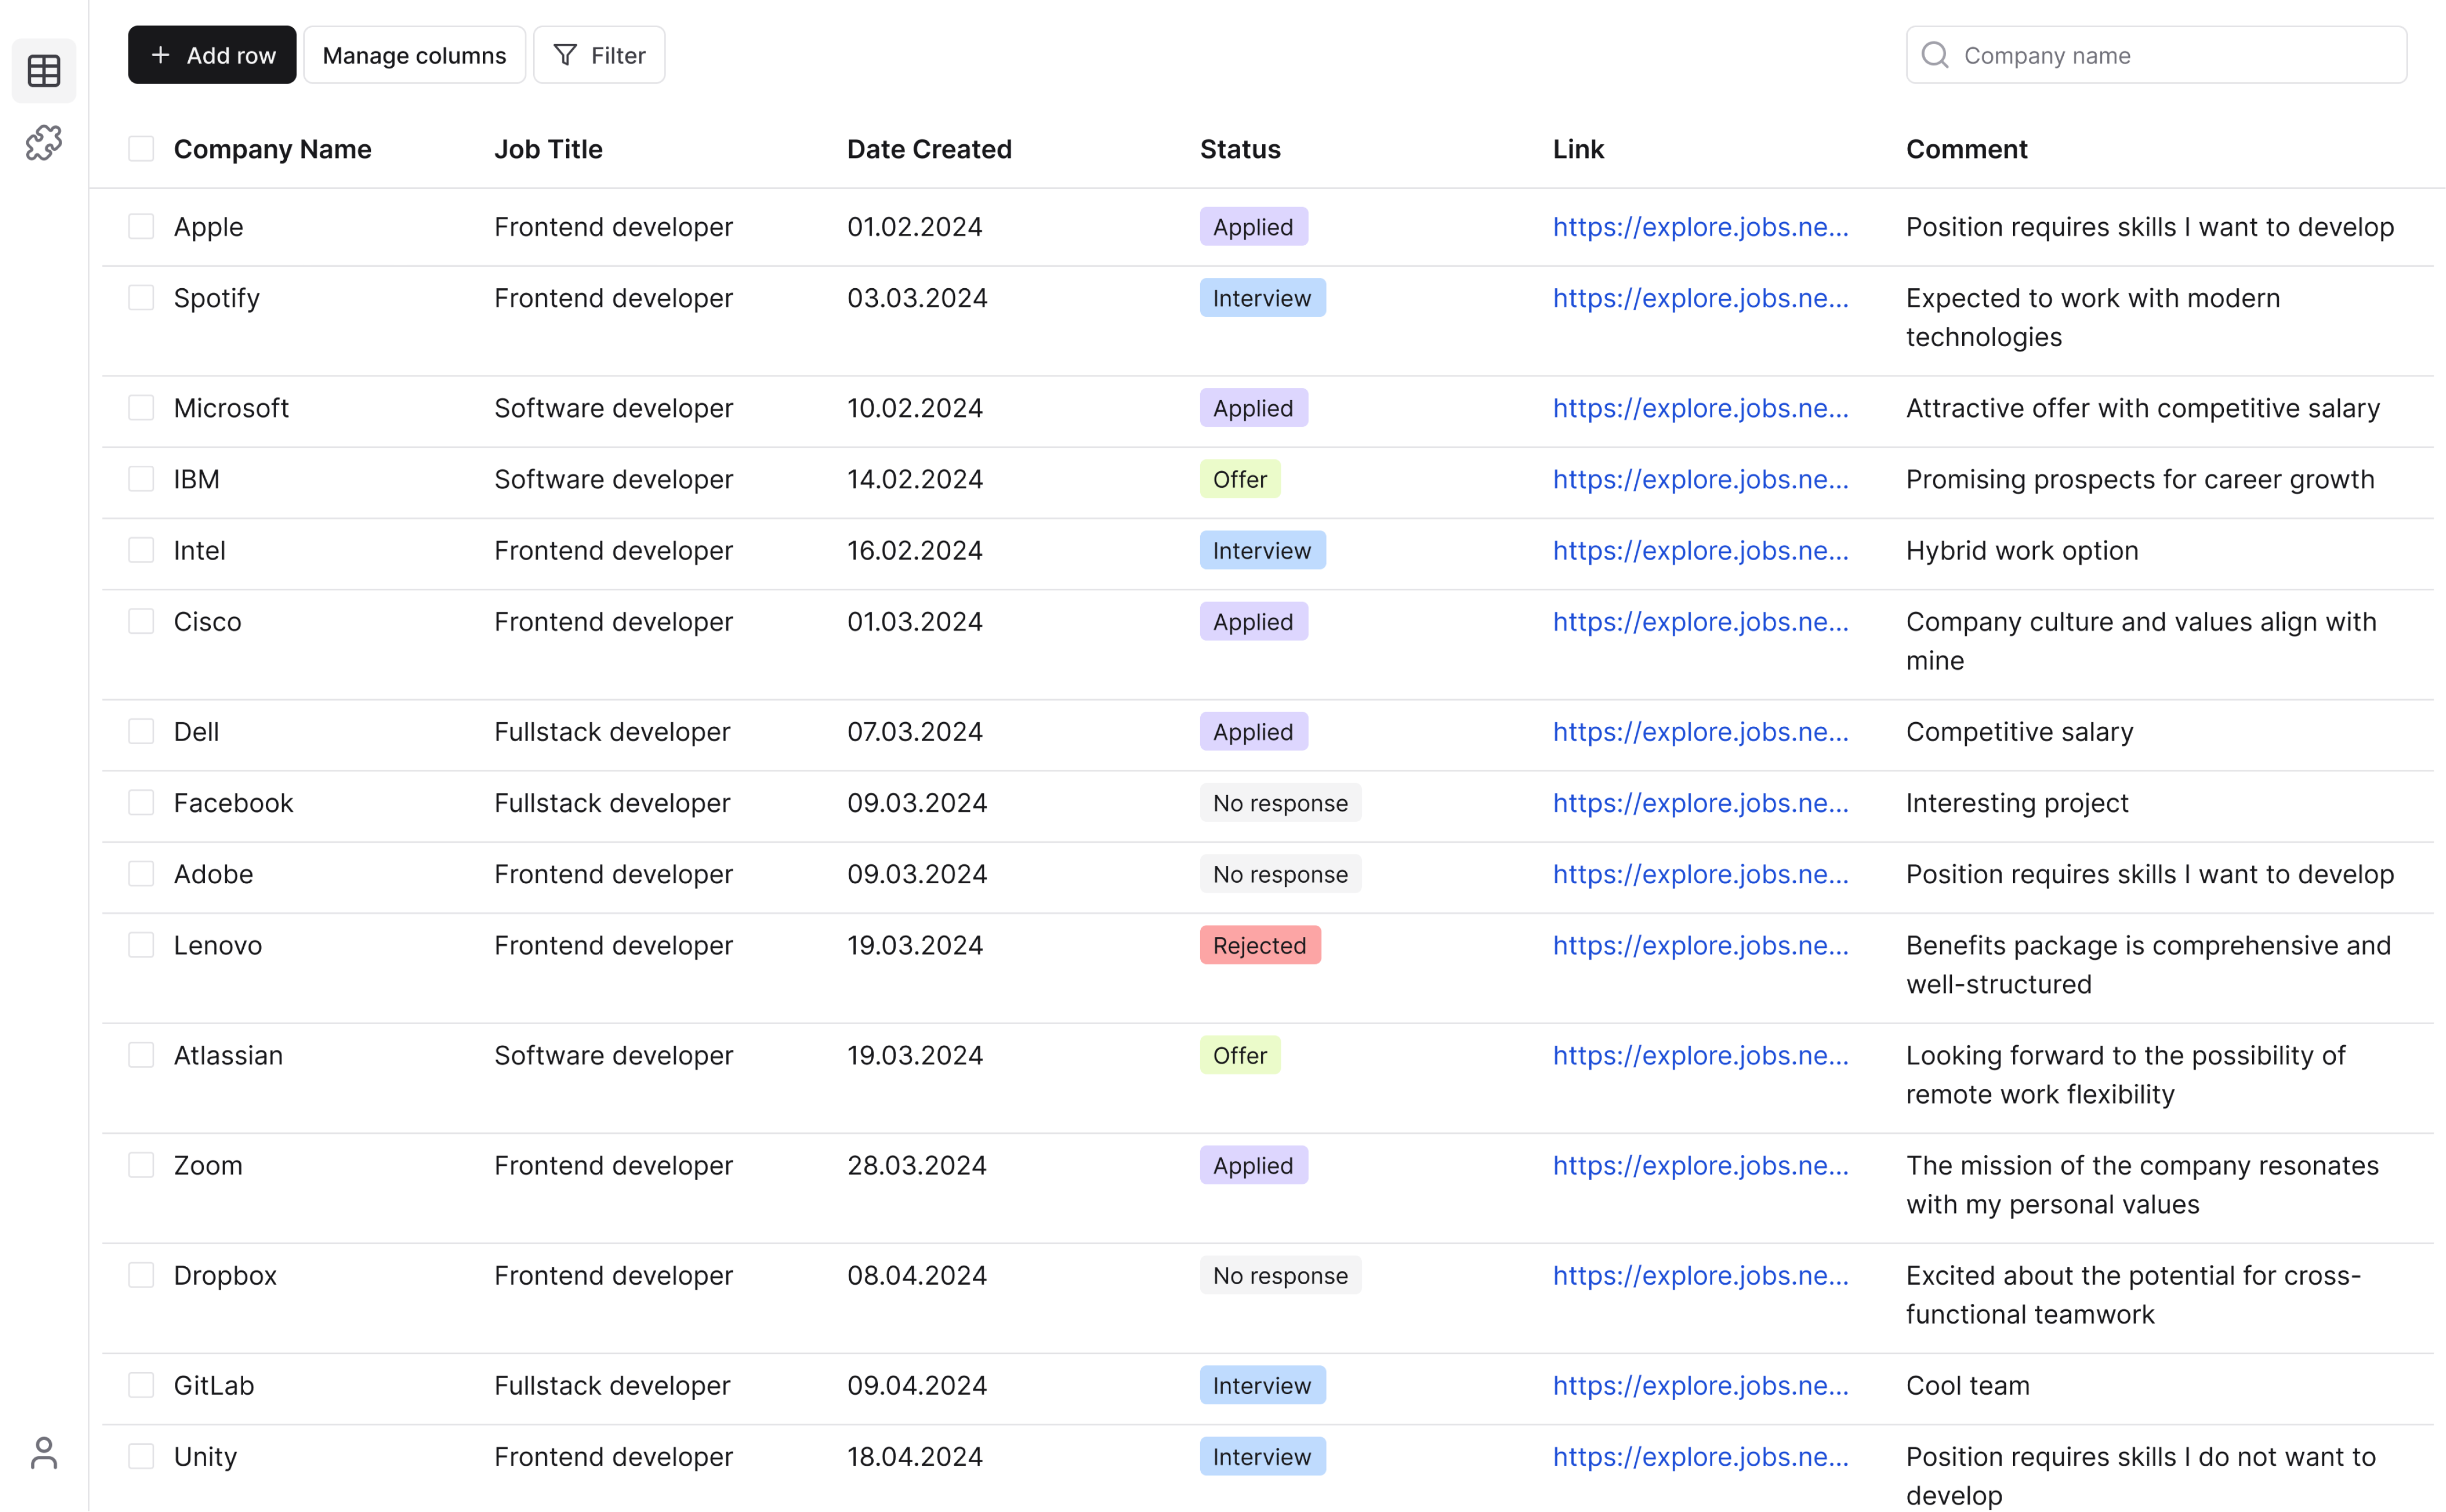Check the Adobe row checkbox
Image resolution: width=2446 pixels, height=1512 pixels.
(x=141, y=873)
